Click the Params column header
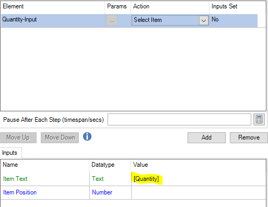 (118, 7)
